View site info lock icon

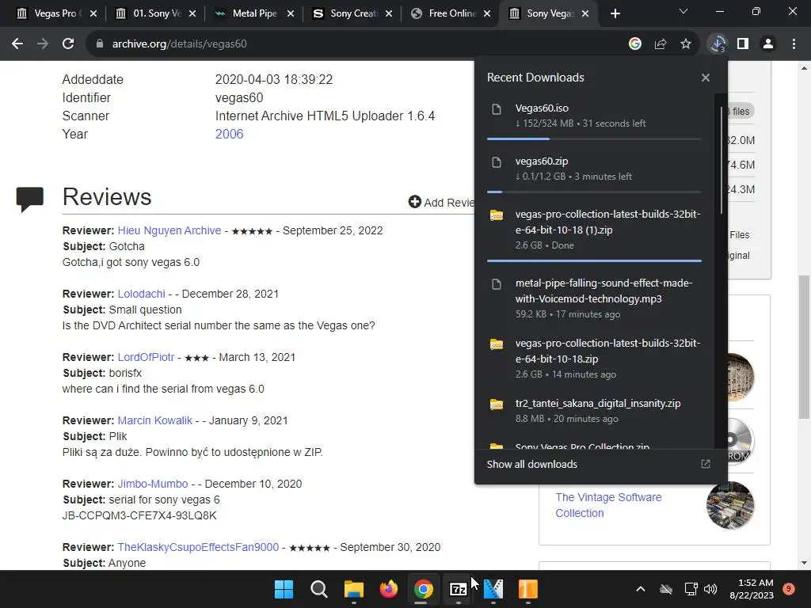(99, 44)
